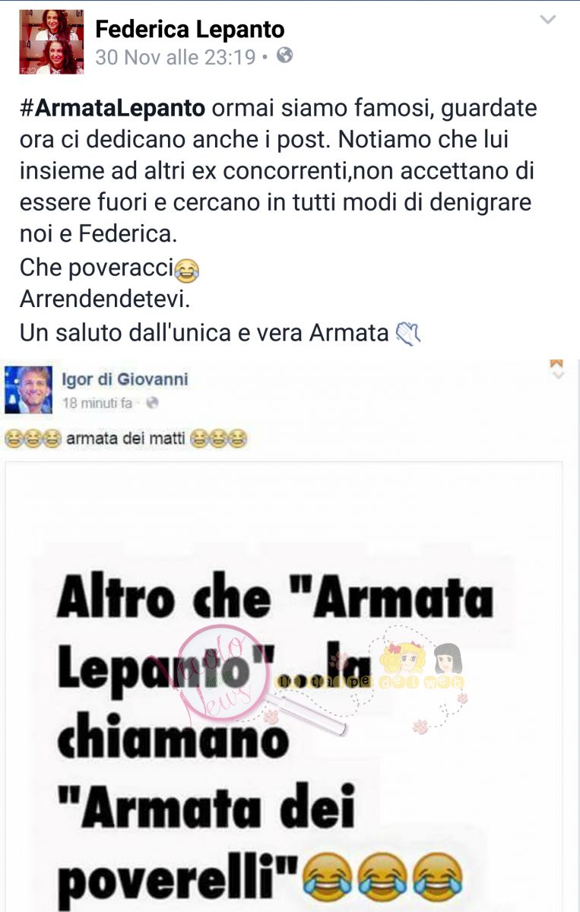Image resolution: width=580 pixels, height=912 pixels.
Task: Click the crying-laughing emojis after poverelli
Action: click(x=382, y=872)
